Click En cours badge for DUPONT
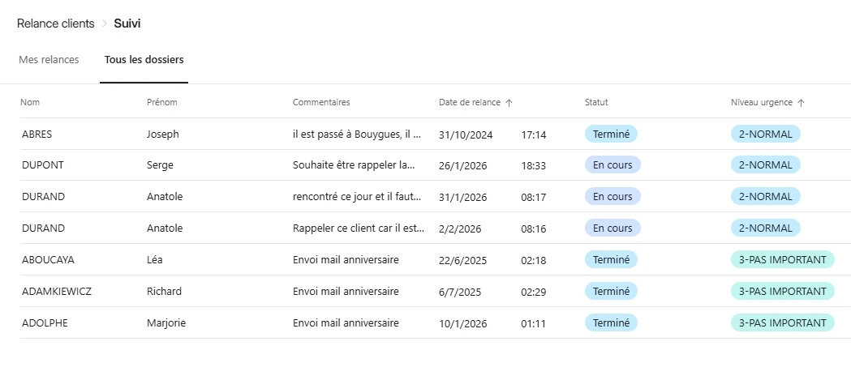 point(612,165)
